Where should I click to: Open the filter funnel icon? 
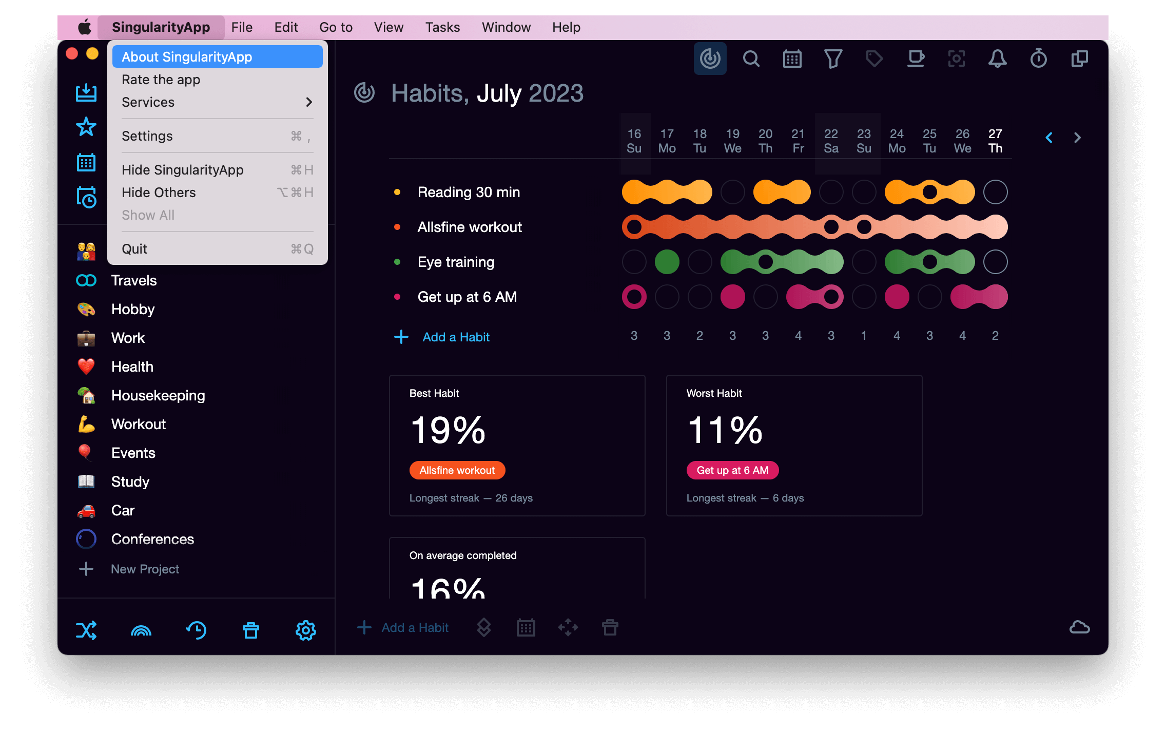(x=833, y=59)
